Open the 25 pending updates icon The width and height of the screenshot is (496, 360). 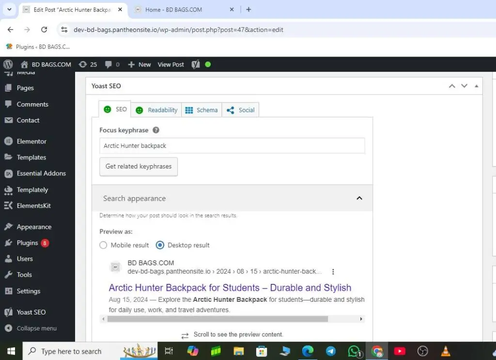(x=83, y=64)
